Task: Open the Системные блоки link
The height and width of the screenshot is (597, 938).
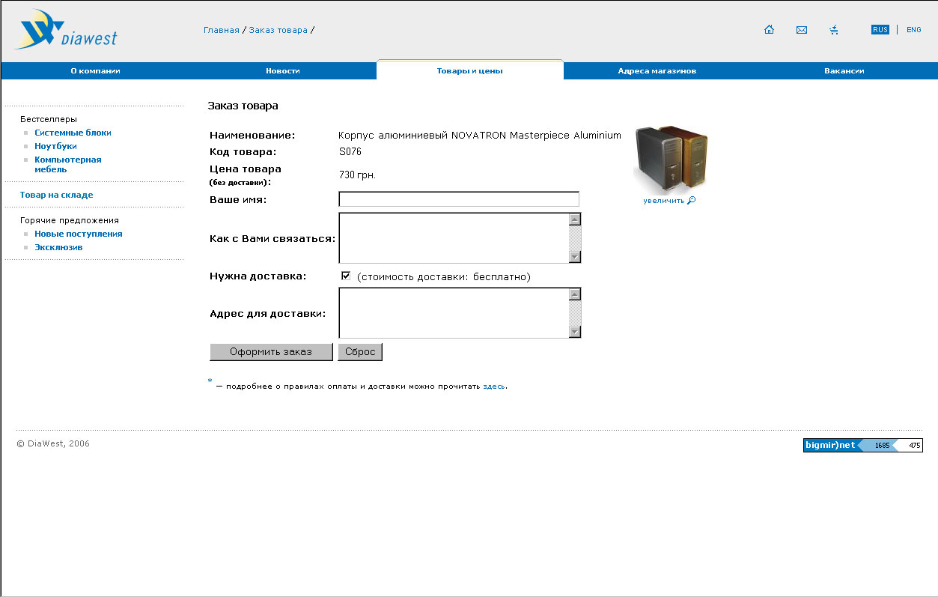Action: 73,133
